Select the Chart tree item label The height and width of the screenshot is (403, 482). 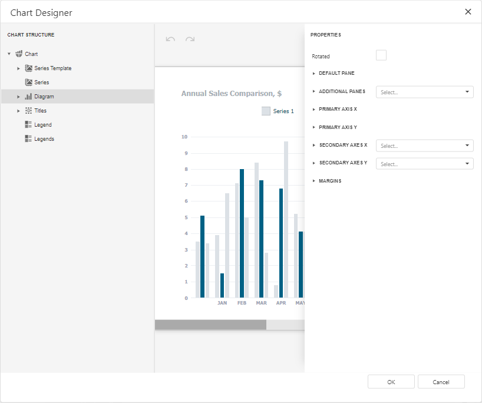31,54
